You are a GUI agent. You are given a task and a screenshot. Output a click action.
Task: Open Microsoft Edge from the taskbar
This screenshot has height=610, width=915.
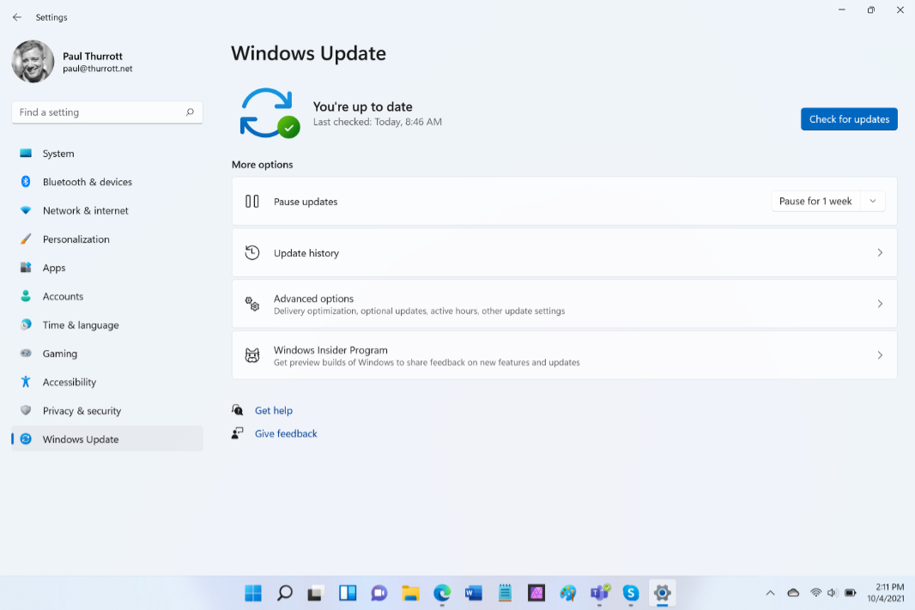pos(442,593)
